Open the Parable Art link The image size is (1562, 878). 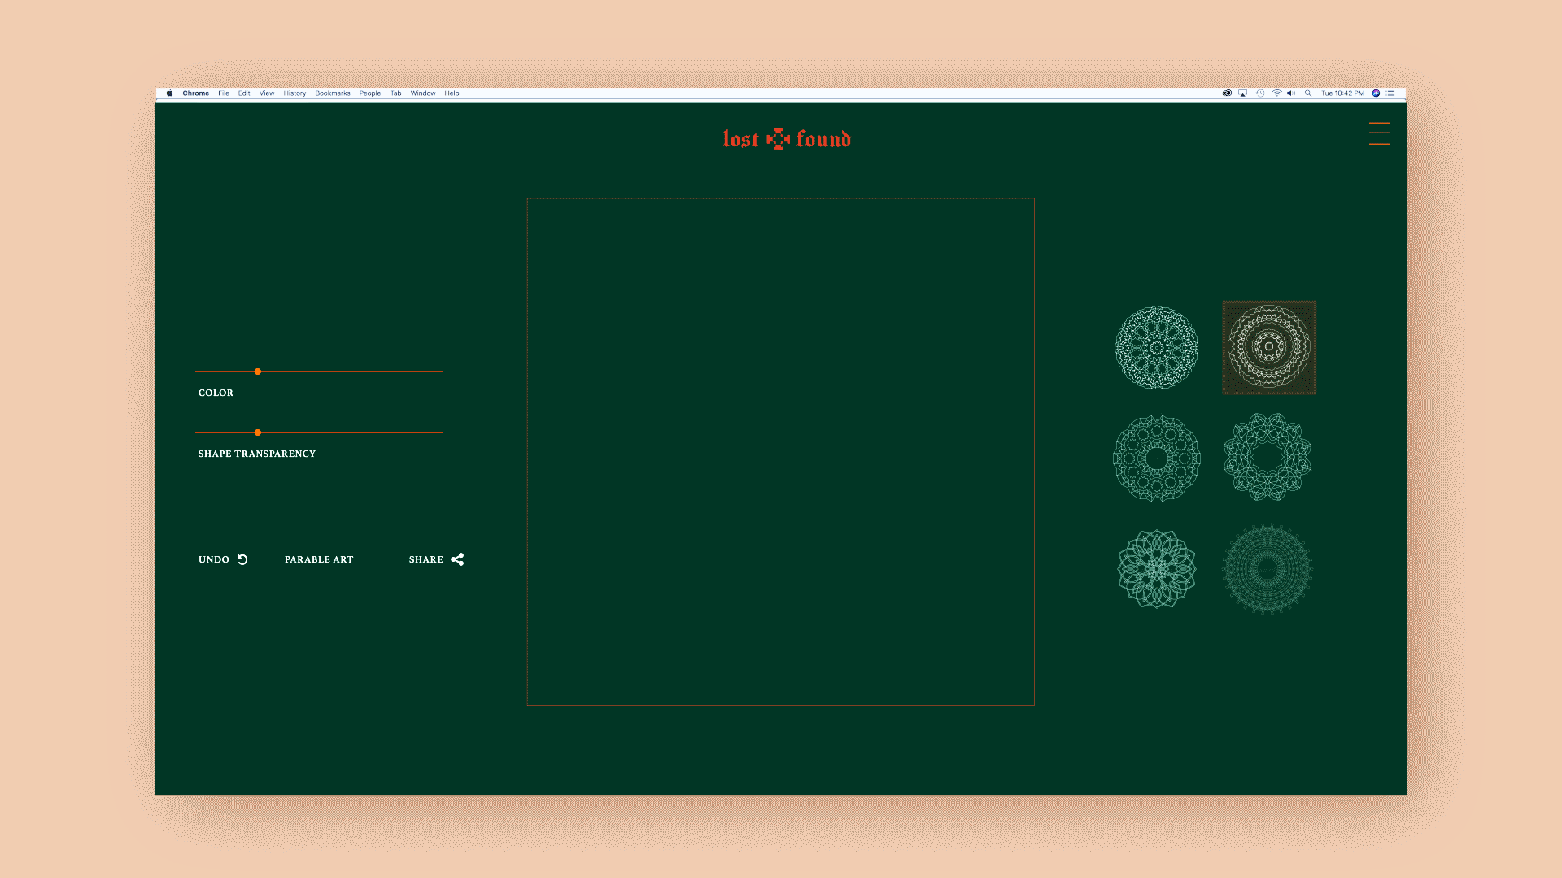click(319, 559)
